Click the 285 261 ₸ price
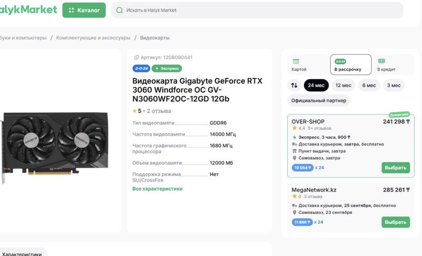The image size is (422, 256). click(396, 189)
